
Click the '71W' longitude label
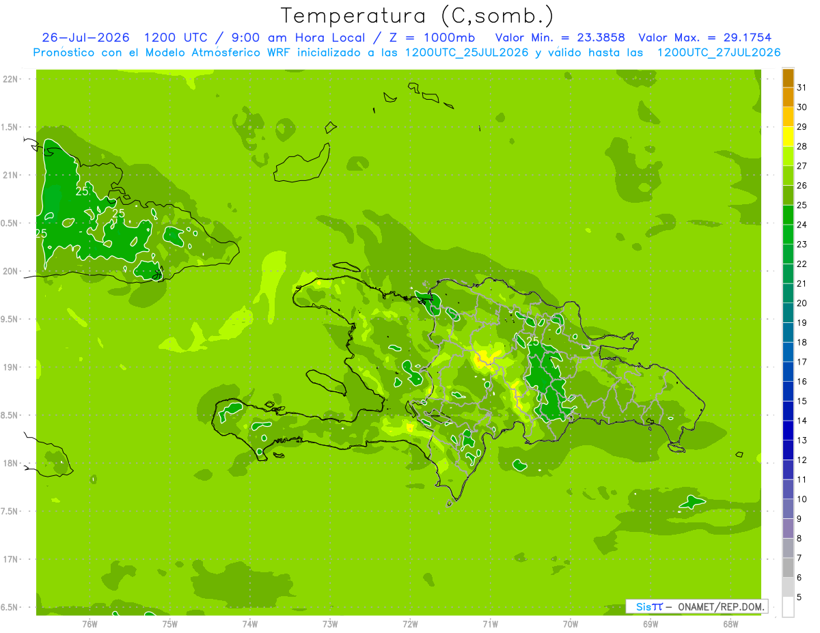click(490, 624)
